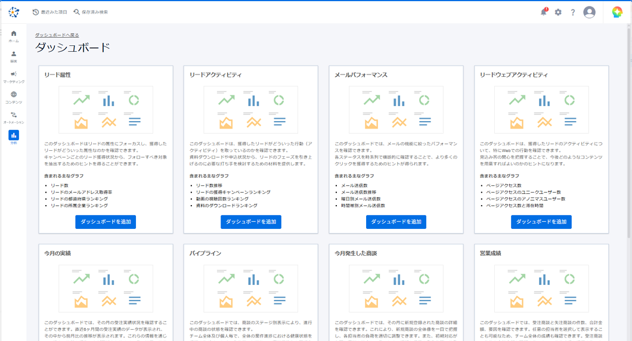Add the メールパフォーマンス dashboard

coord(396,222)
